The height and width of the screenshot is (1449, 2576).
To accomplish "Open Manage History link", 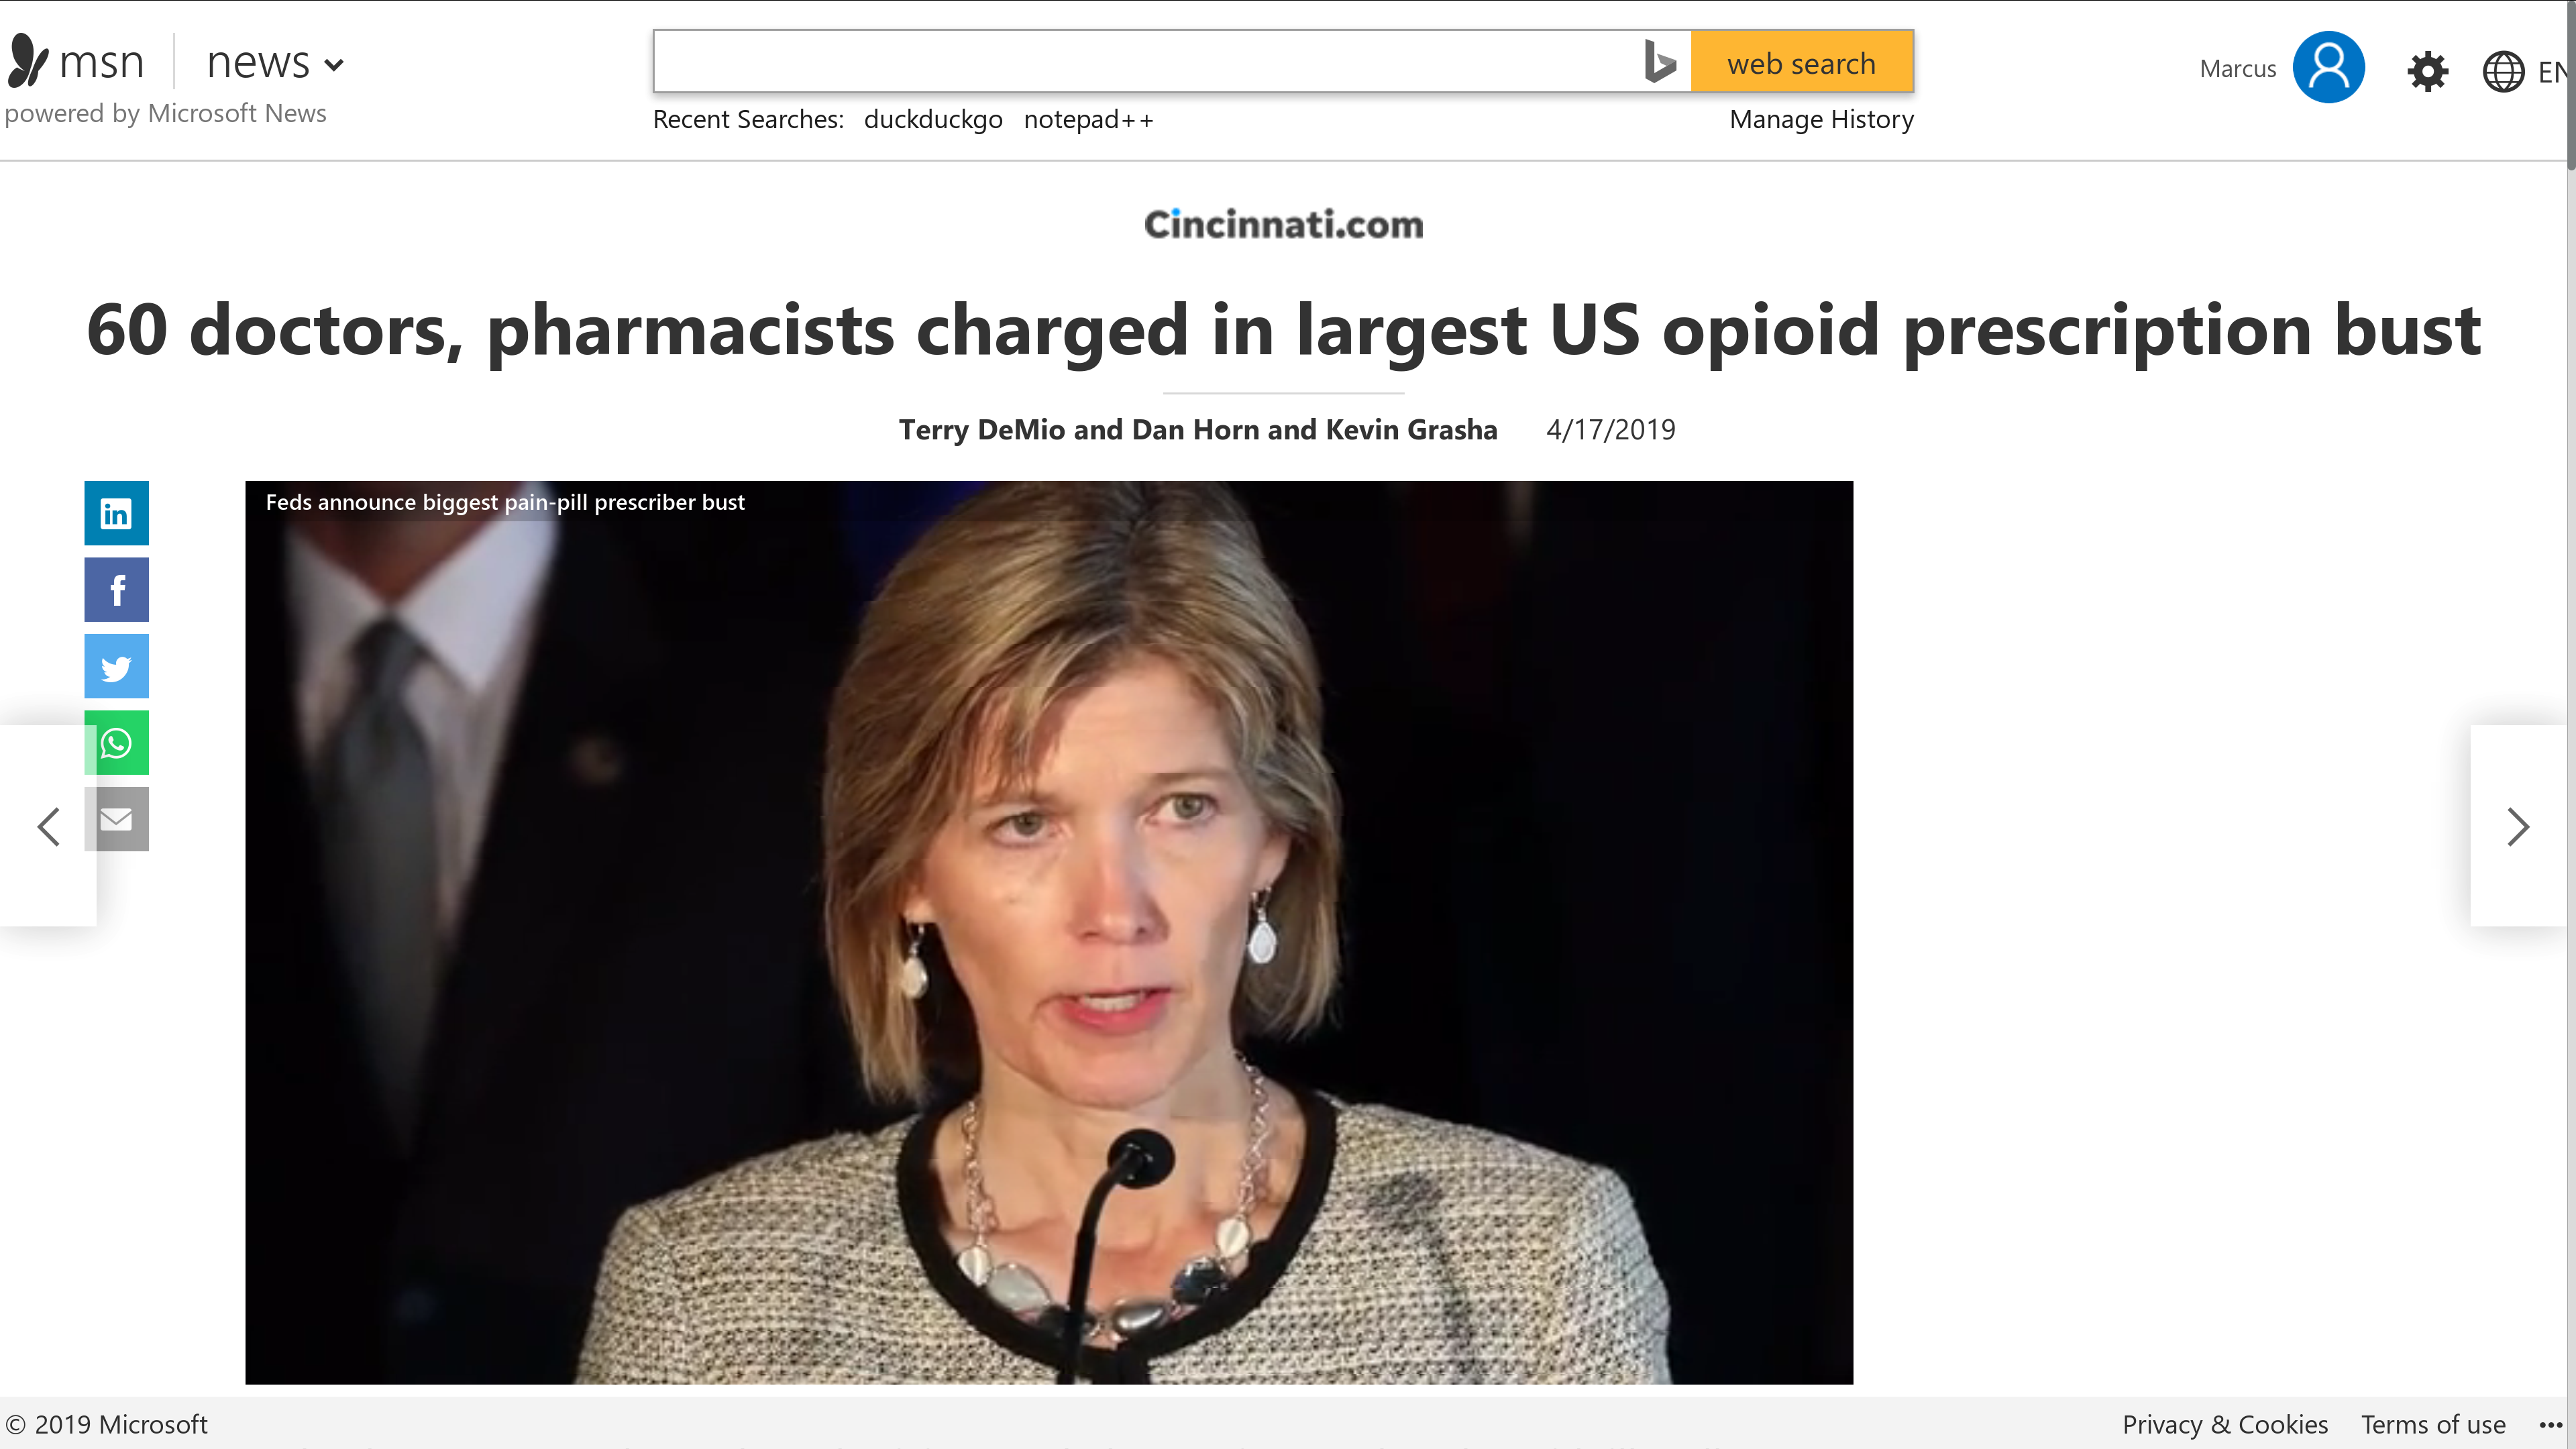I will [1821, 120].
